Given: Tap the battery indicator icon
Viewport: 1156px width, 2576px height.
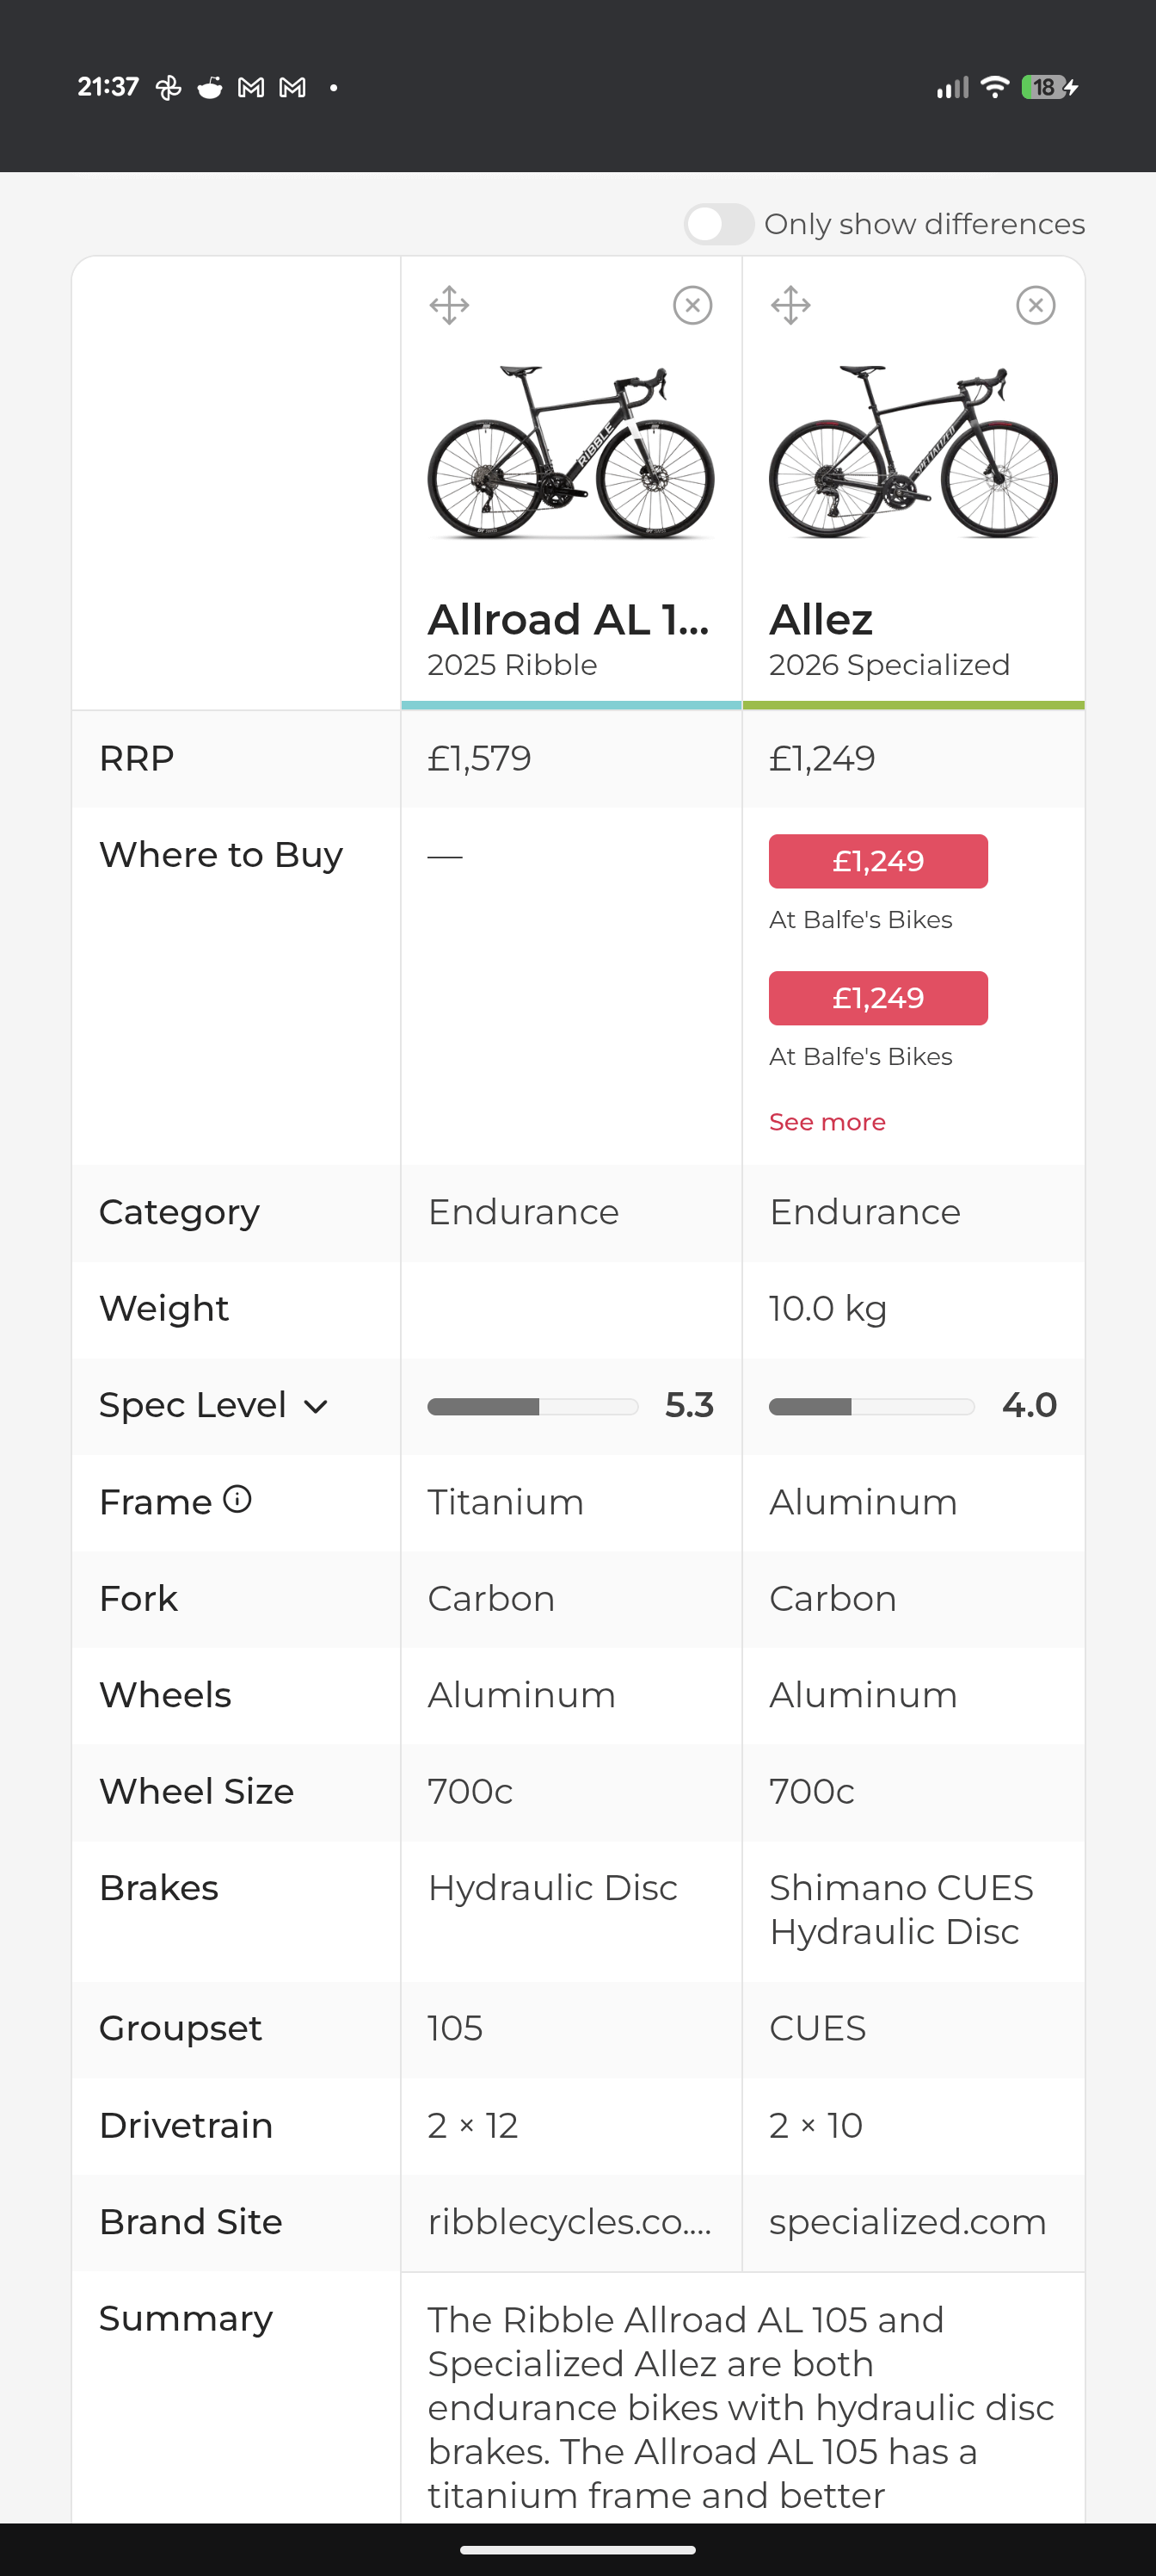Looking at the screenshot, I should 1049,87.
